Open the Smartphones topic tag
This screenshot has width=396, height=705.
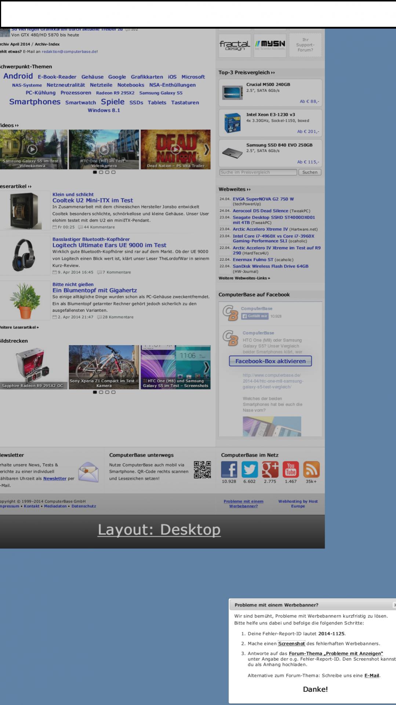(x=35, y=102)
